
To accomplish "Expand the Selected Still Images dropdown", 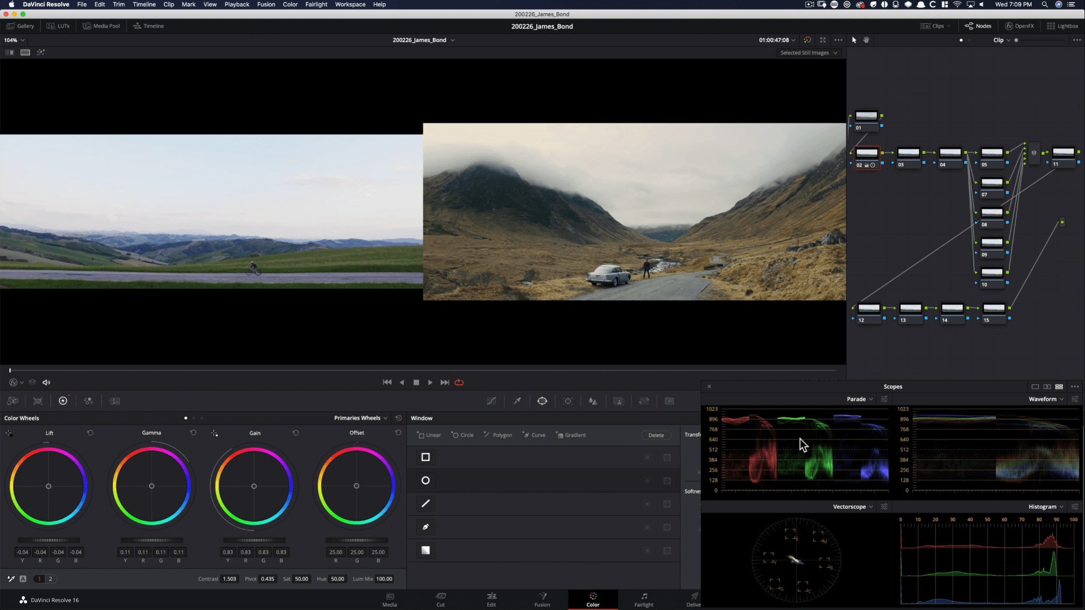I will [808, 52].
